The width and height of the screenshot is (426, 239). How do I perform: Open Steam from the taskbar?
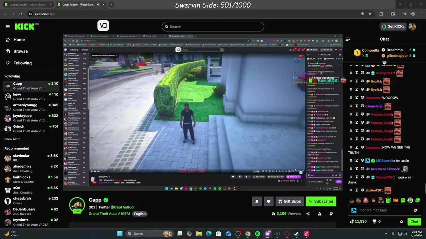[297, 234]
